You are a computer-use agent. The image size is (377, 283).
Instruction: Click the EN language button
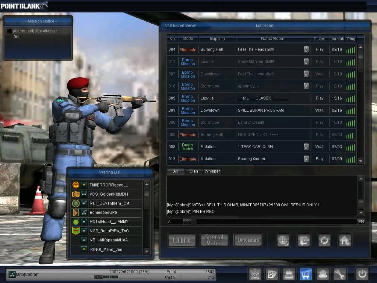[x=361, y=221]
